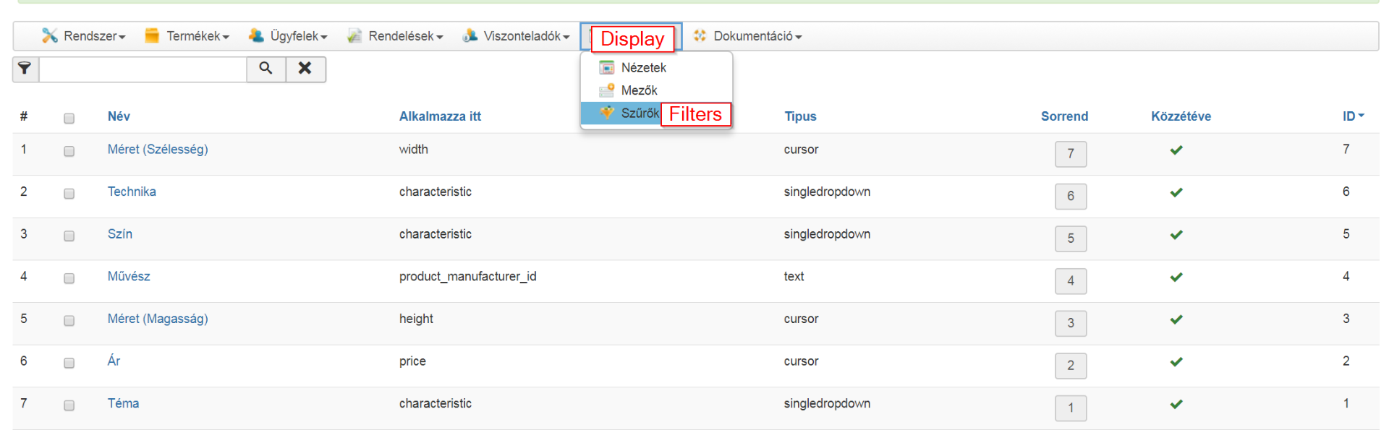Image resolution: width=1389 pixels, height=430 pixels.
Task: Select Mezők in the dropdown menu
Action: pos(639,90)
